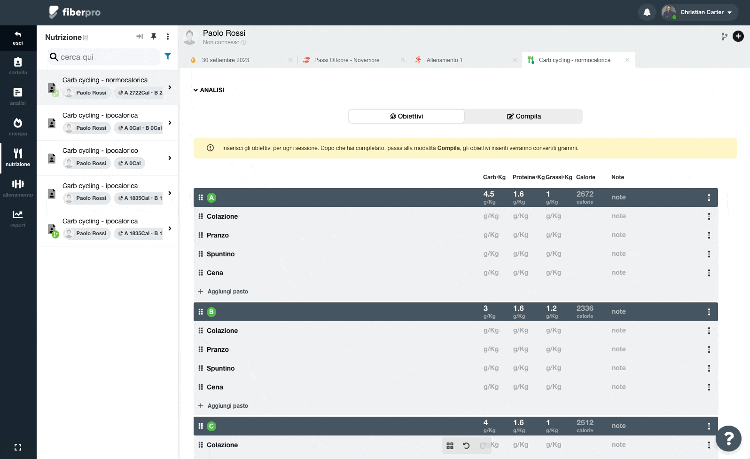The image size is (750, 459).
Task: Click Aggiungi pasto under session A
Action: pyautogui.click(x=223, y=292)
